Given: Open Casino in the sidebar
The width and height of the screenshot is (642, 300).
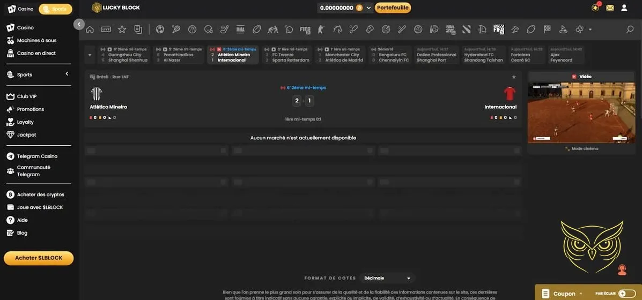Looking at the screenshot, I should tap(20, 28).
